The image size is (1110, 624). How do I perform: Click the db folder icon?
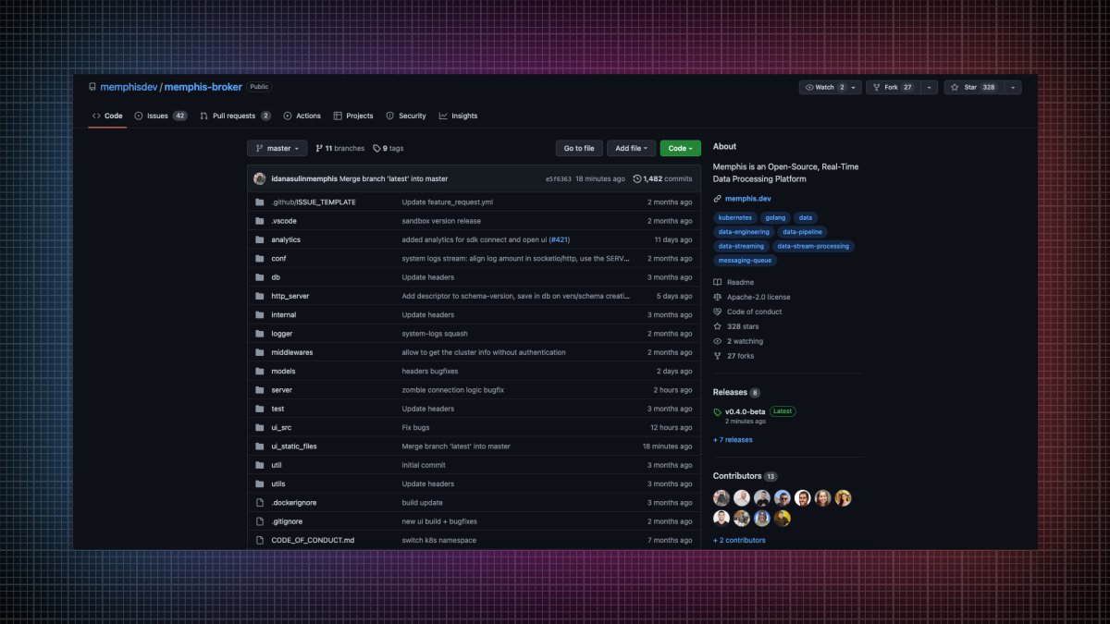[x=260, y=277]
